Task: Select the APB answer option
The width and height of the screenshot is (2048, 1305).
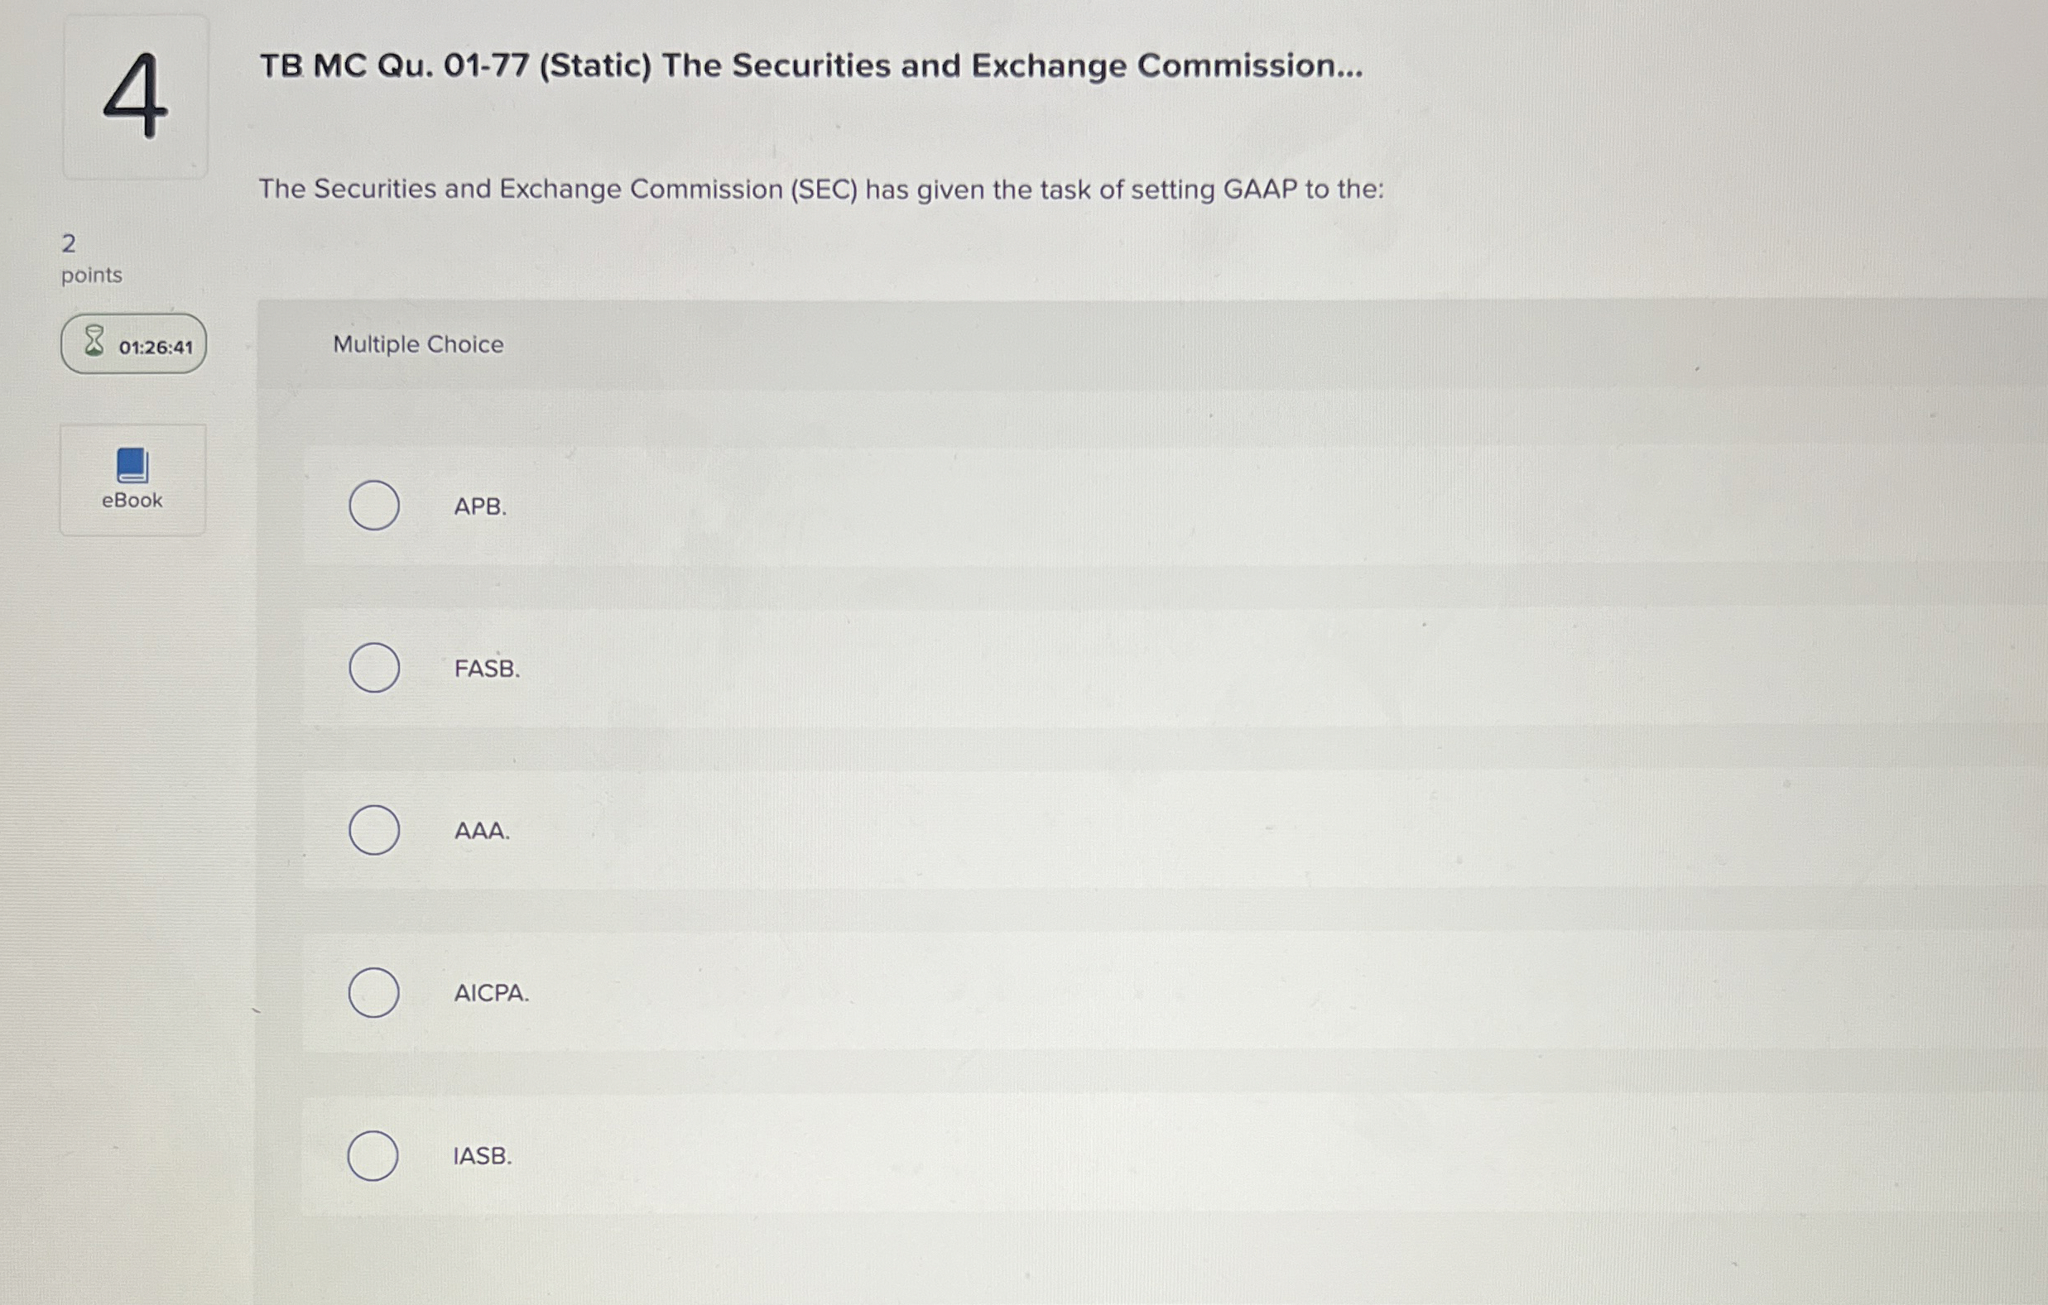Action: 373,504
